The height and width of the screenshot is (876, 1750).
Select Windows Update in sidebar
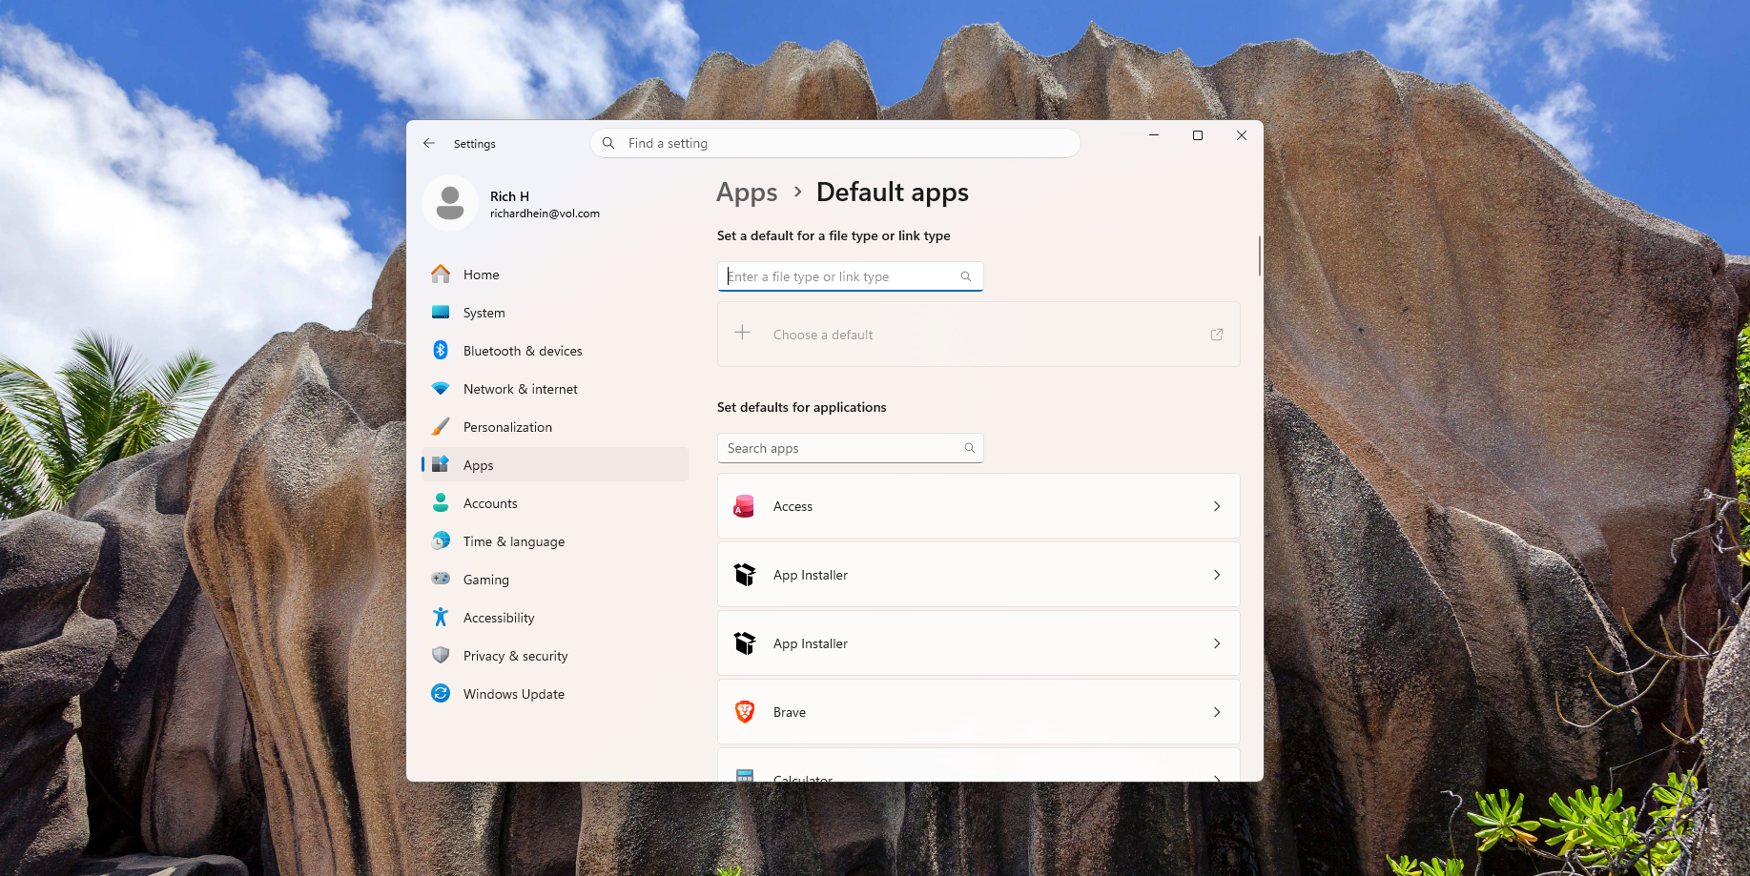tap(555, 694)
